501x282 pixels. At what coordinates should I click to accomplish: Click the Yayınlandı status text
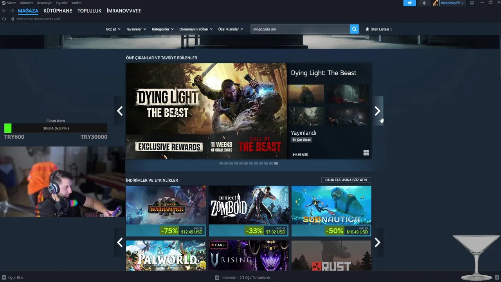(x=303, y=133)
